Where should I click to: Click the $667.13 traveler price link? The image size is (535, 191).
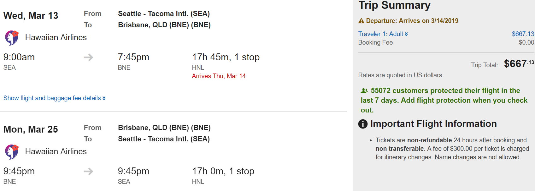click(523, 34)
